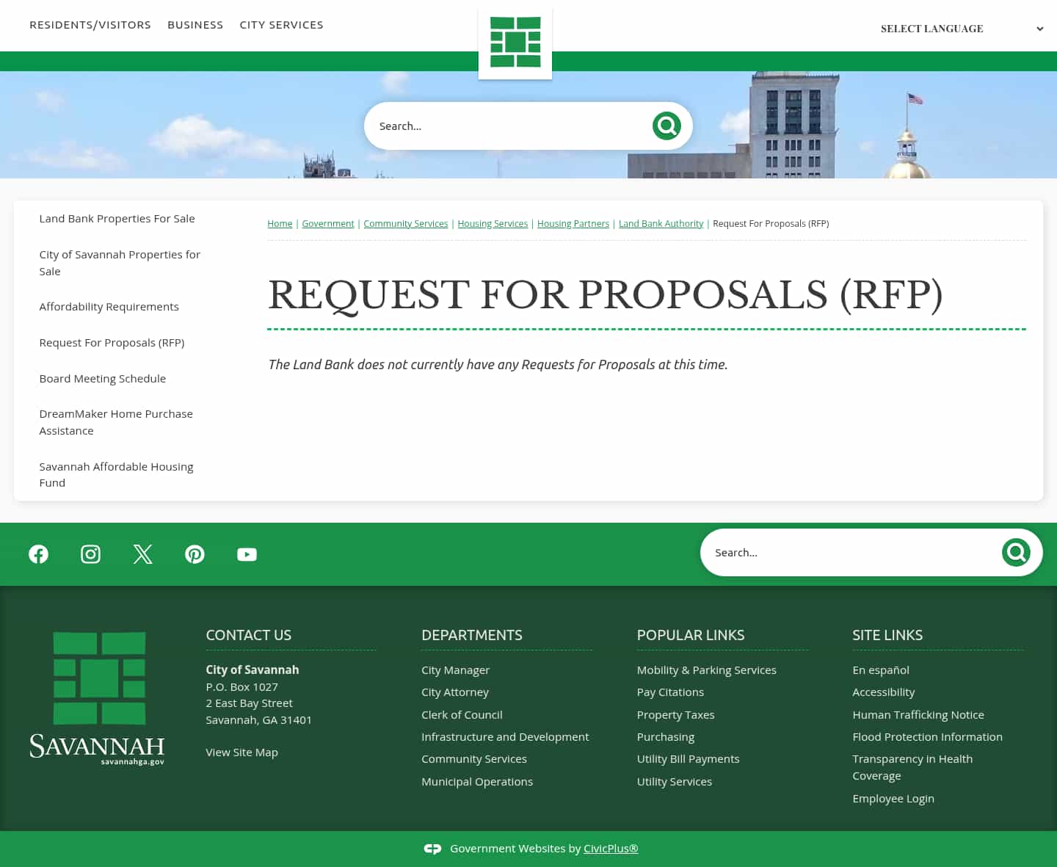Open the City Services menu

coord(281,24)
